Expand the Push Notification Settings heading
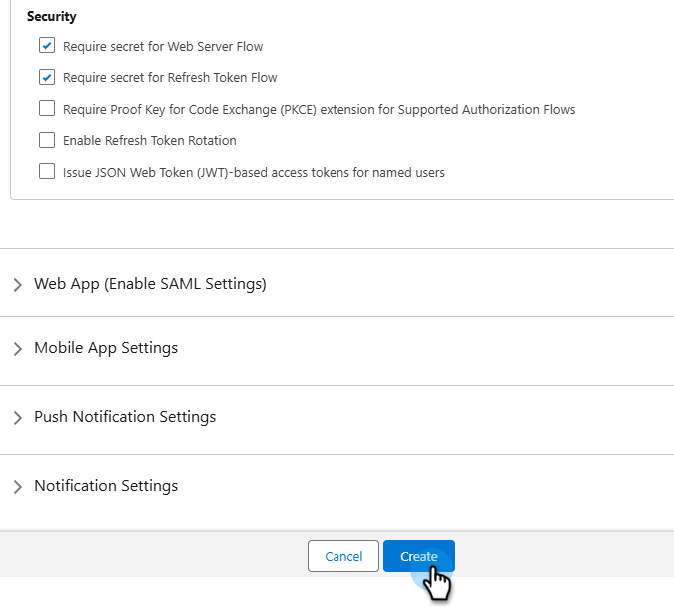The width and height of the screenshot is (674, 609). (125, 417)
